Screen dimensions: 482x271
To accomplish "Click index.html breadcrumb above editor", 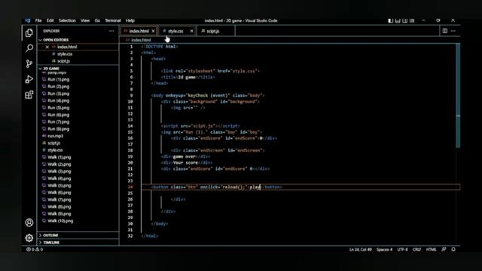I will pyautogui.click(x=141, y=40).
